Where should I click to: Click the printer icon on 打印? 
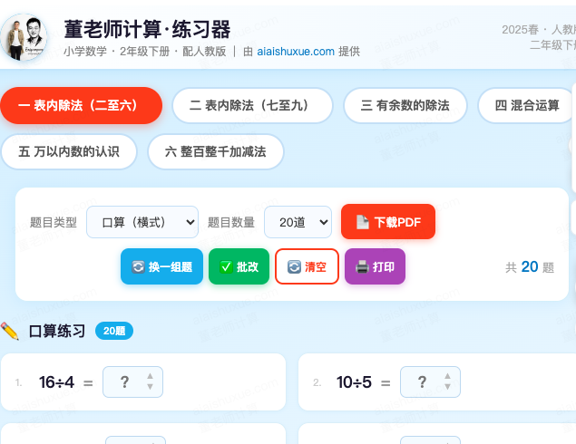[x=362, y=266]
